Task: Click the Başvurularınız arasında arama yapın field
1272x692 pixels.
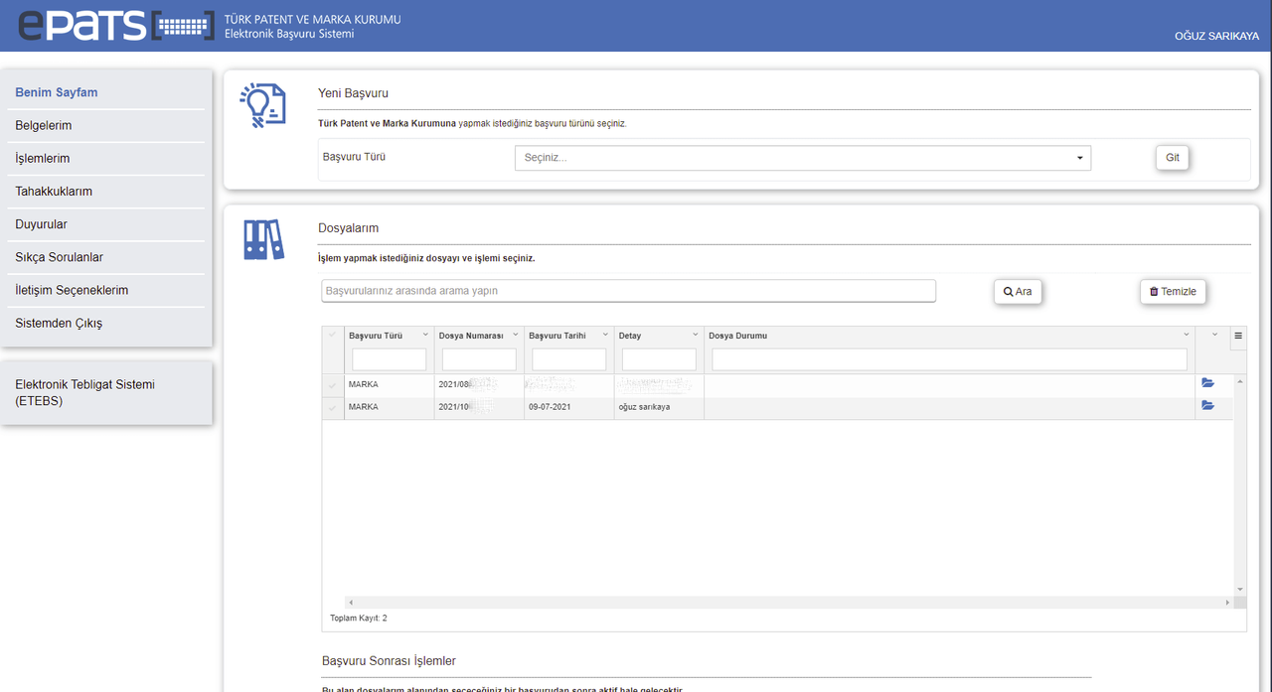Action: tap(628, 291)
